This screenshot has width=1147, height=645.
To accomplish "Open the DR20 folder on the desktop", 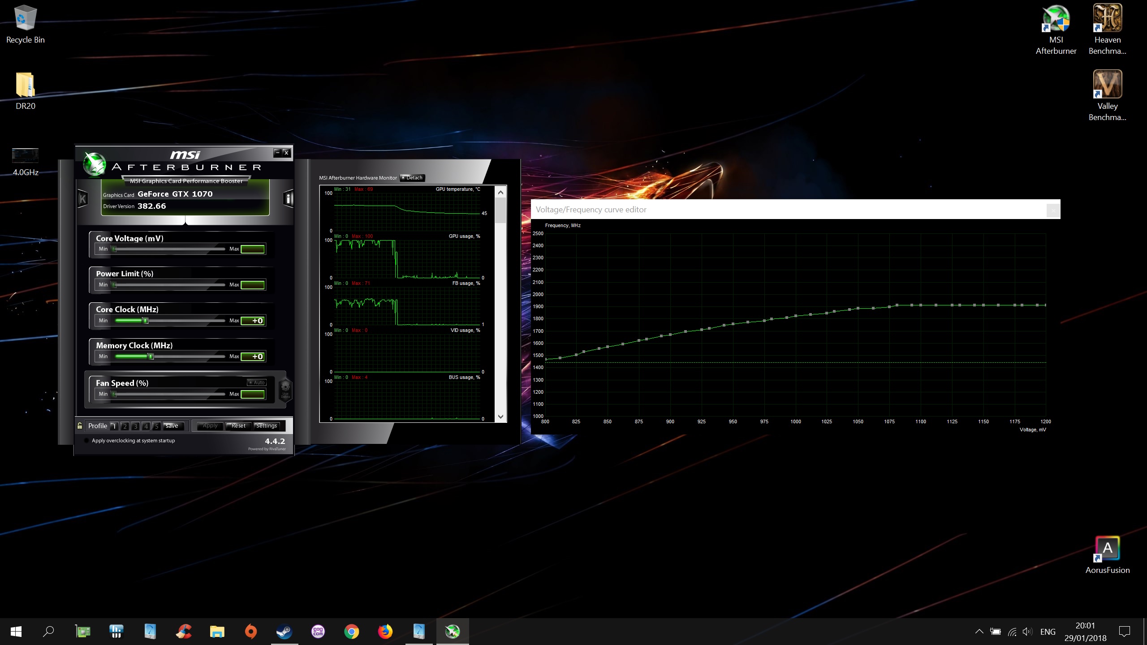I will 26,91.
